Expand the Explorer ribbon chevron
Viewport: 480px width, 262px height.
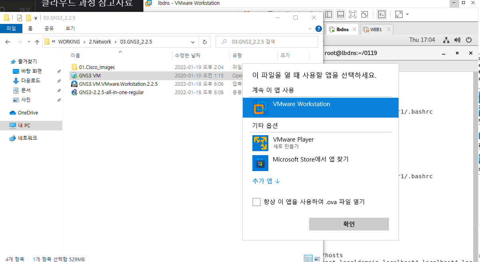tap(310, 29)
